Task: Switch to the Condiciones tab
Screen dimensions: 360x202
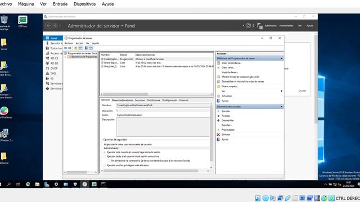Action: (x=153, y=100)
